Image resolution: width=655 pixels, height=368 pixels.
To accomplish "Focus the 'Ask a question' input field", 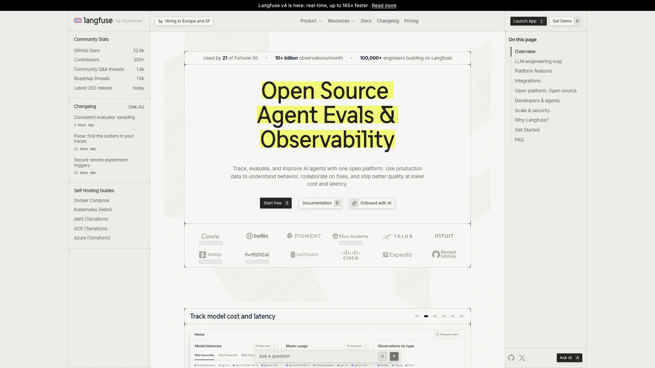I will [317, 356].
